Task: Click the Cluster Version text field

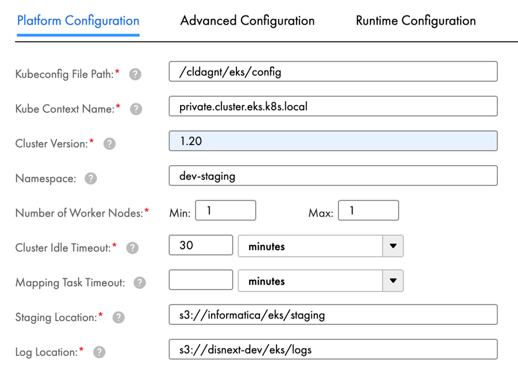Action: point(333,141)
